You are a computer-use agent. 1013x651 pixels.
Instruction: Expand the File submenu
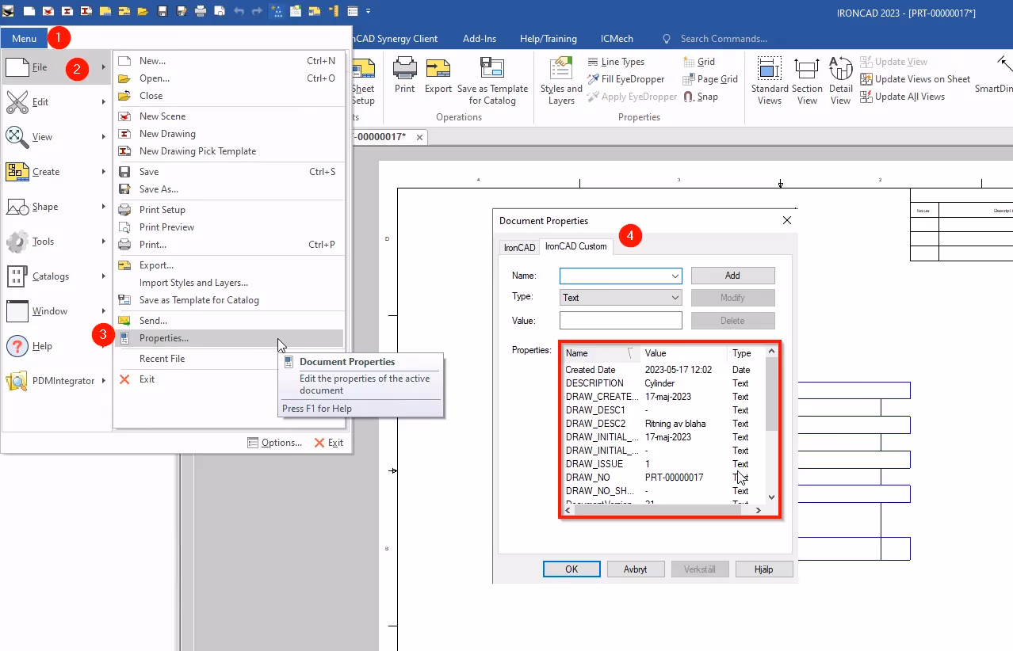click(56, 67)
